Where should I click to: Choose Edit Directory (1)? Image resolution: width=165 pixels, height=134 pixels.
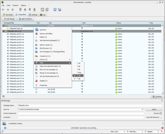coord(53,48)
